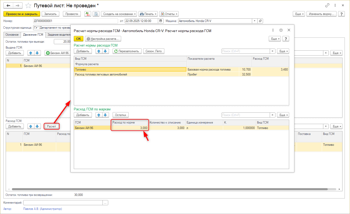Click the Остатки button
Viewport: 350px width, 214px height.
120,115
